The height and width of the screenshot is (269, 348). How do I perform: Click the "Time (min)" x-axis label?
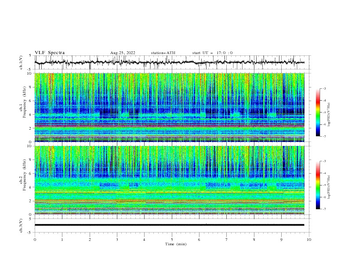point(176,244)
